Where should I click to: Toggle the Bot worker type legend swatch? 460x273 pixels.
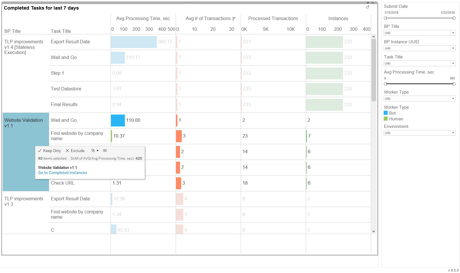(x=386, y=113)
